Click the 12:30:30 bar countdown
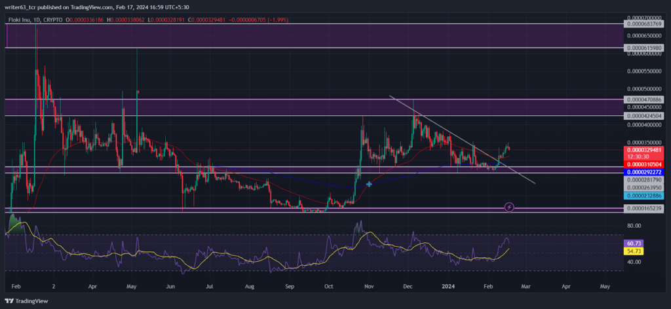Image resolution: width=671 pixels, height=309 pixels. click(x=637, y=156)
